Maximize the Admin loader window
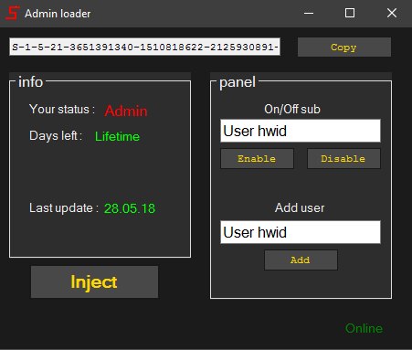The image size is (412, 350). pos(350,13)
